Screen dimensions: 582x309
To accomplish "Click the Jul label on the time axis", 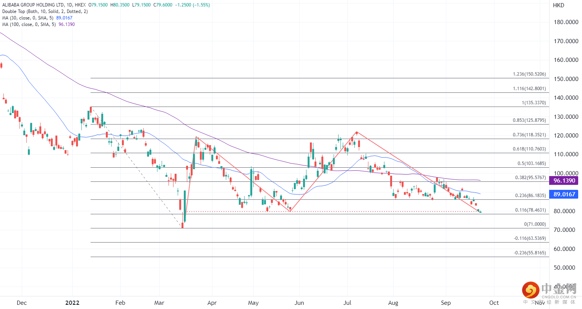I will click(x=347, y=303).
